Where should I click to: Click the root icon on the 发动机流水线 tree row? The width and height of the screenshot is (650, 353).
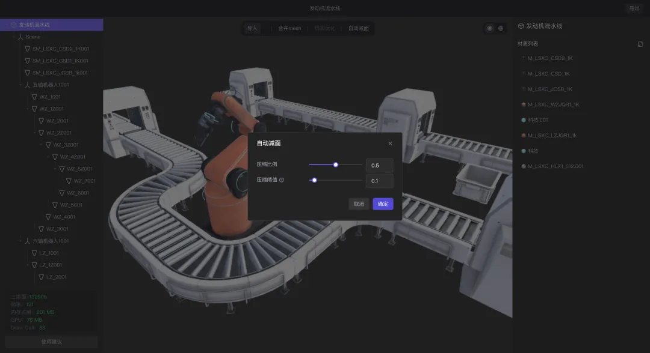pos(13,25)
